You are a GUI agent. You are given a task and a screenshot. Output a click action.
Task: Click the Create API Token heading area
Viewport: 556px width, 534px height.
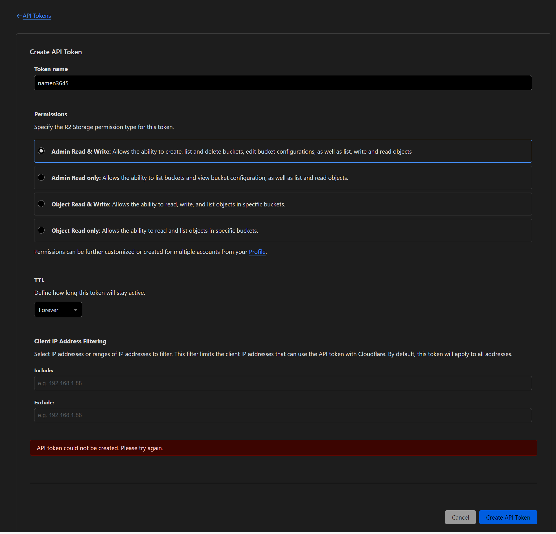[56, 52]
